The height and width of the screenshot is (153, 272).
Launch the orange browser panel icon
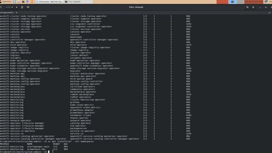click(32, 2)
